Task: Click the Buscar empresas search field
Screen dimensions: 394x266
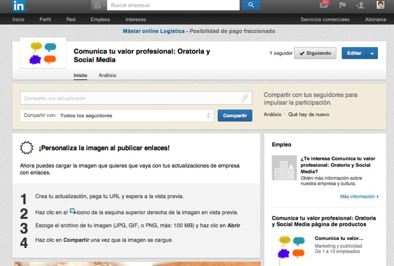Action: pos(173,5)
